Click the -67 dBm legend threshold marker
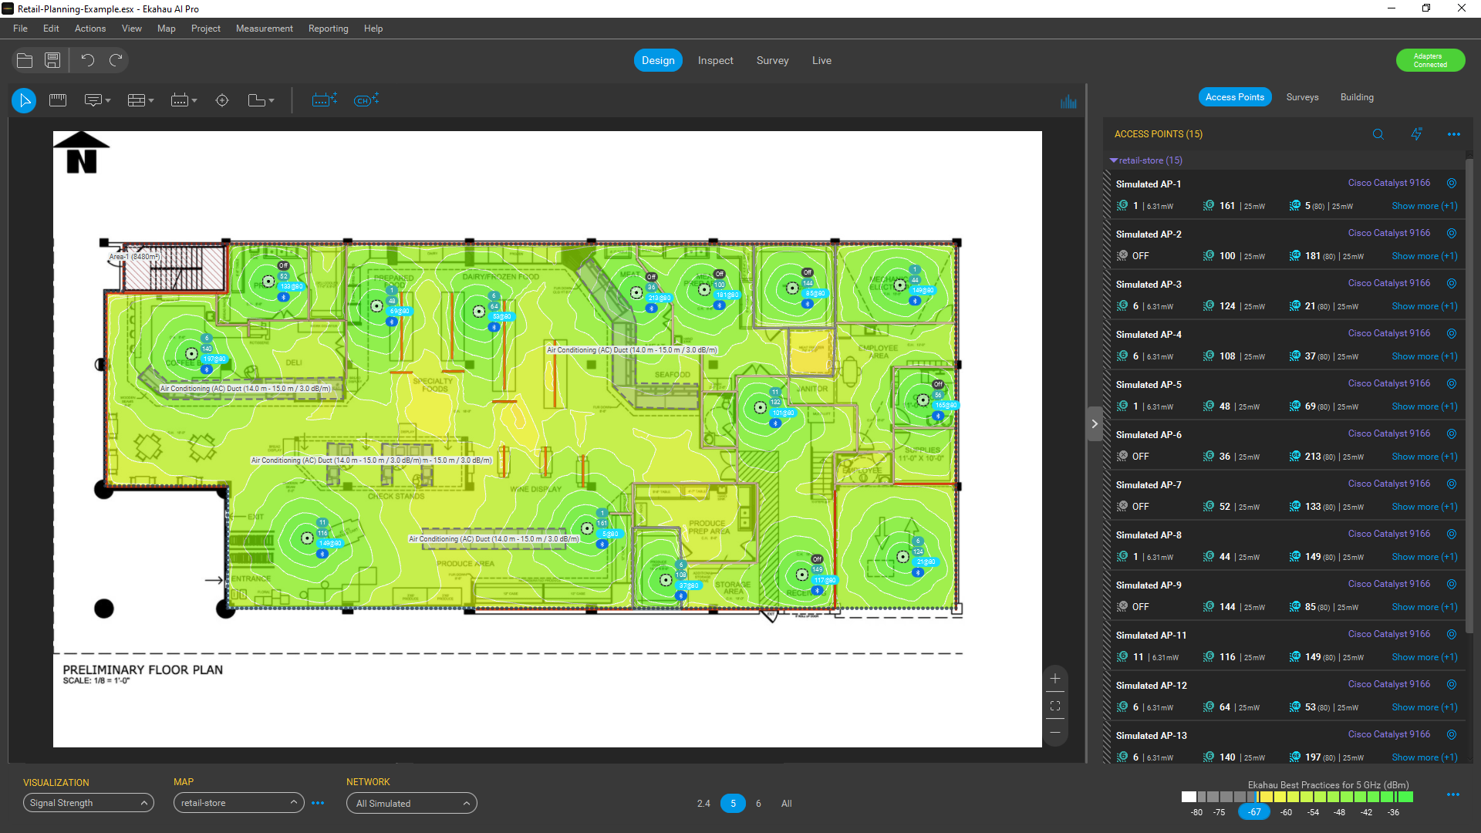The width and height of the screenshot is (1481, 833). 1254,812
